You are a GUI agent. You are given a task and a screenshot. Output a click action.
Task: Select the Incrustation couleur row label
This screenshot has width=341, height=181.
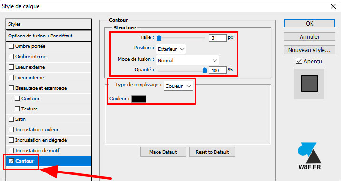[x=37, y=130]
